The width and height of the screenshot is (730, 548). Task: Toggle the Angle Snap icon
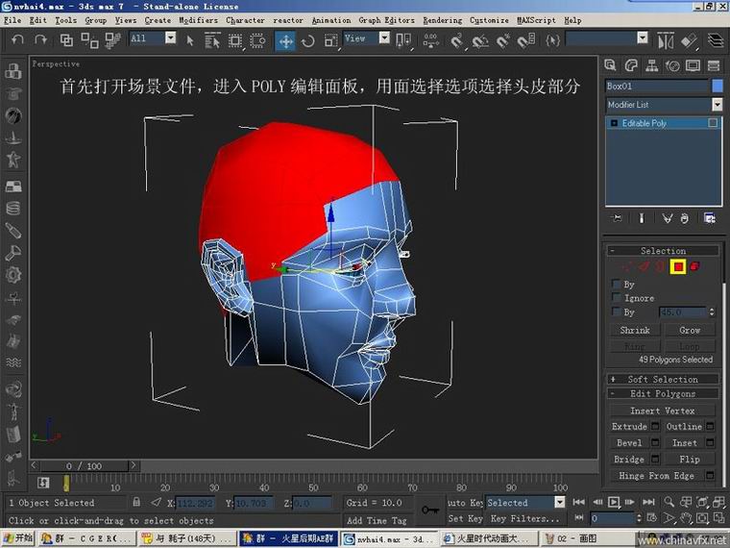(x=480, y=41)
